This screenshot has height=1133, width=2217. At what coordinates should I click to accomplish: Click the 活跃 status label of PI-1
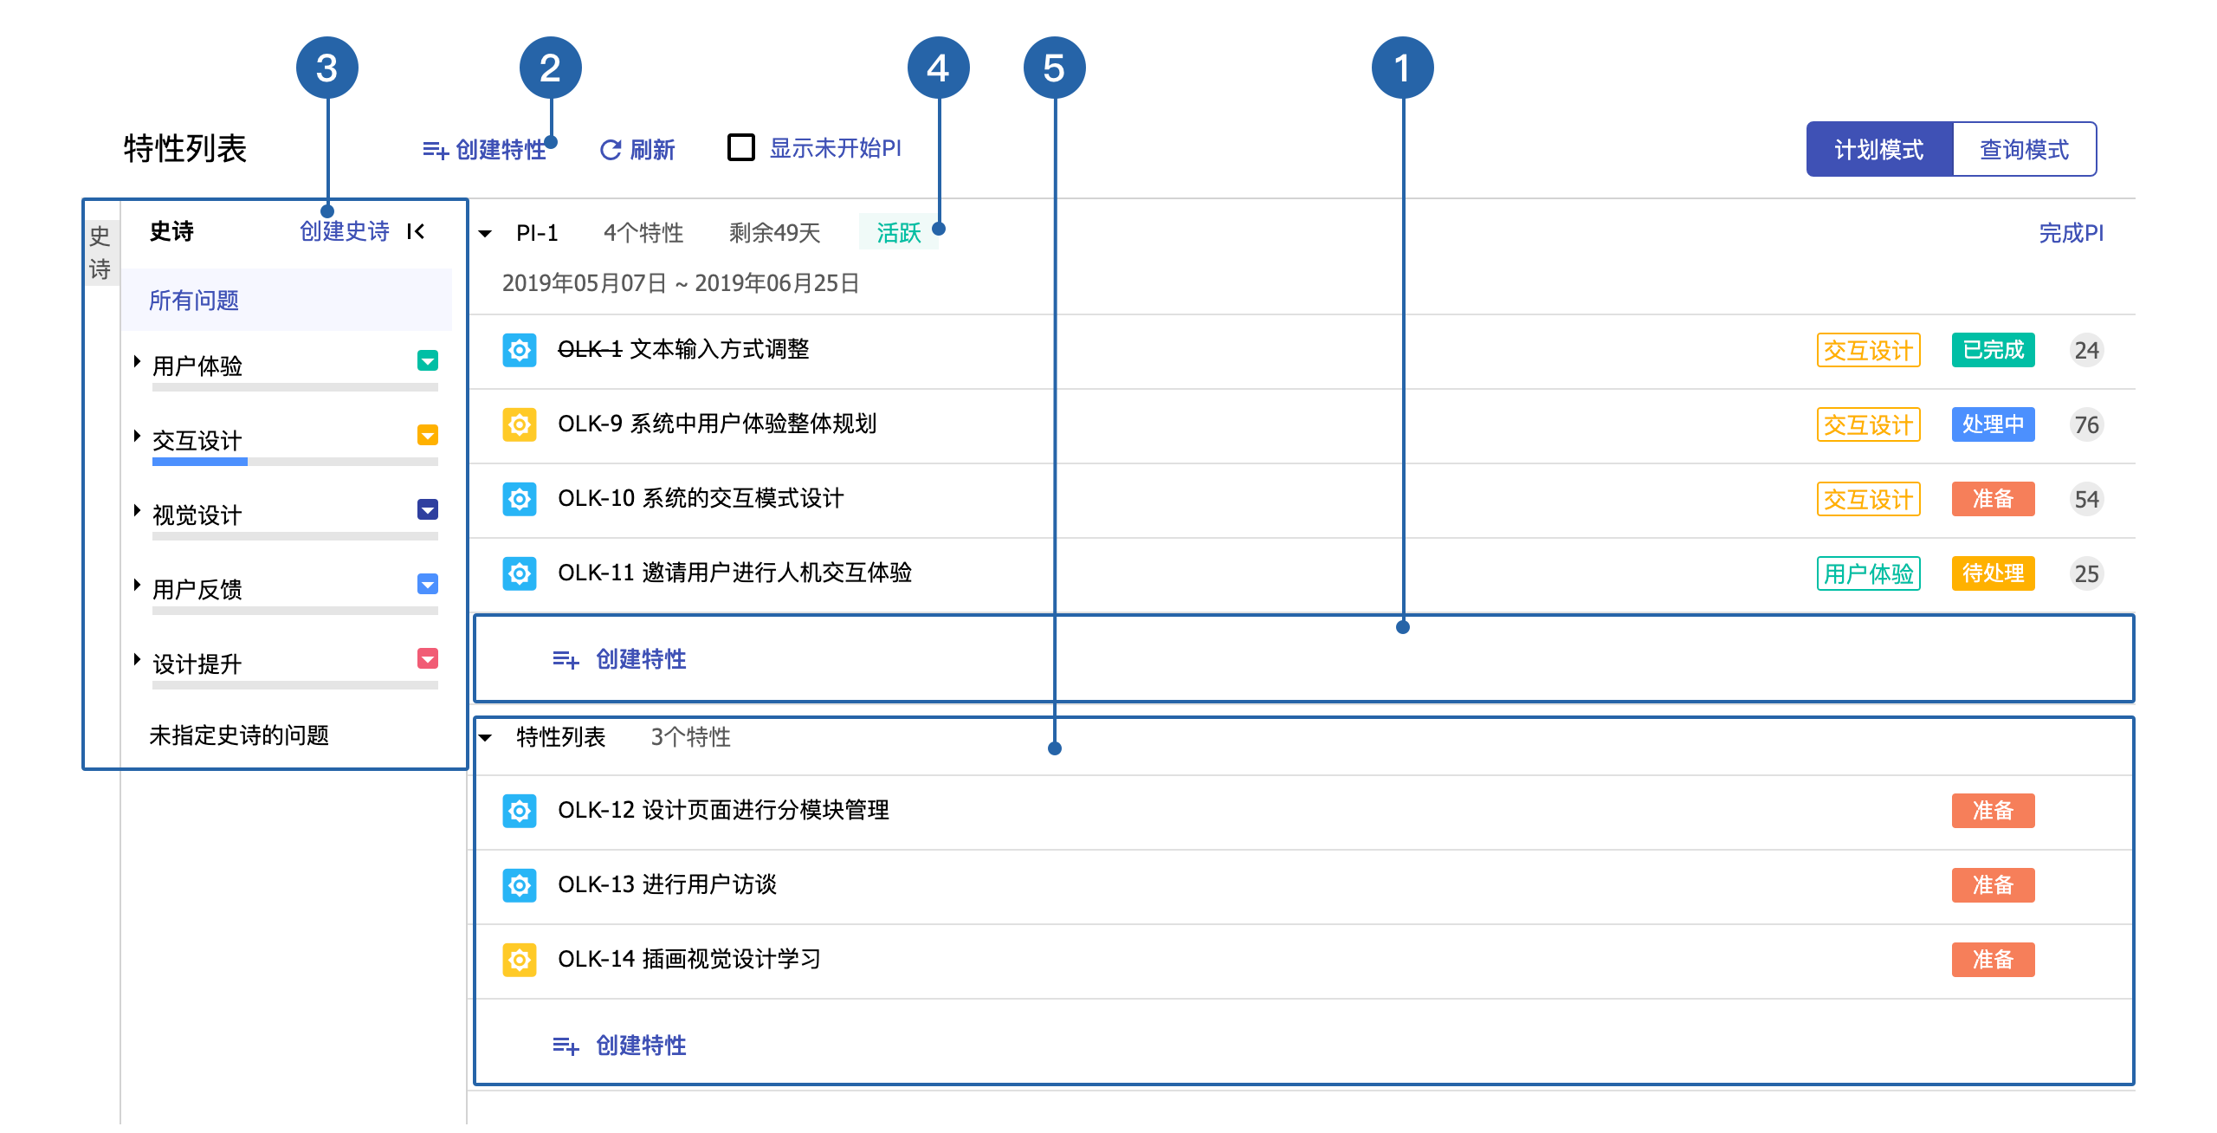[898, 232]
